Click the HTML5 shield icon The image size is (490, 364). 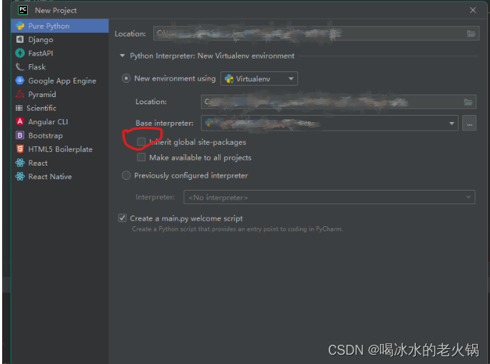(x=20, y=149)
